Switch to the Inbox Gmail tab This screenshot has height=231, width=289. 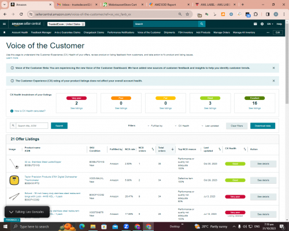77,5
